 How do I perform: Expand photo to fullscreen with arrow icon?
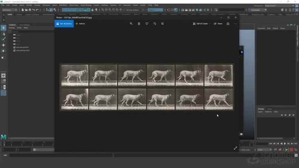click(235, 148)
